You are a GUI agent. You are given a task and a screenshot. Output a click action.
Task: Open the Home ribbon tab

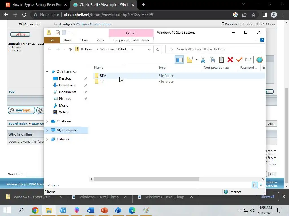[x=68, y=40]
